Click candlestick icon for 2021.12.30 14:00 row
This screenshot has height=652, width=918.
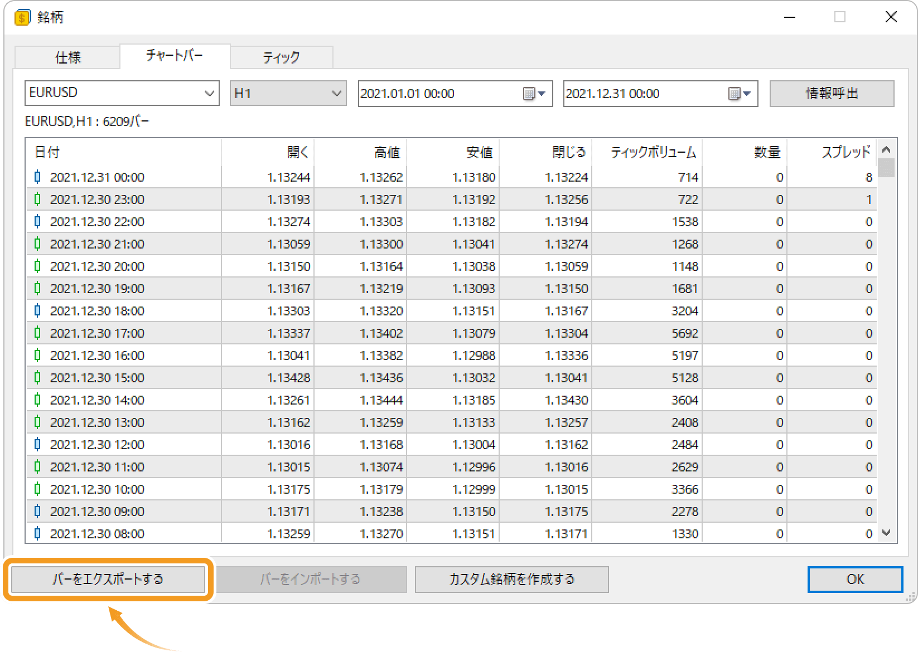pos(37,400)
